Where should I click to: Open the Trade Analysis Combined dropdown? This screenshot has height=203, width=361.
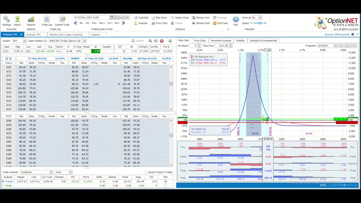pos(51,172)
